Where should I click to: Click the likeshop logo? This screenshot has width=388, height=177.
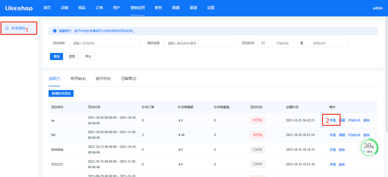click(19, 8)
